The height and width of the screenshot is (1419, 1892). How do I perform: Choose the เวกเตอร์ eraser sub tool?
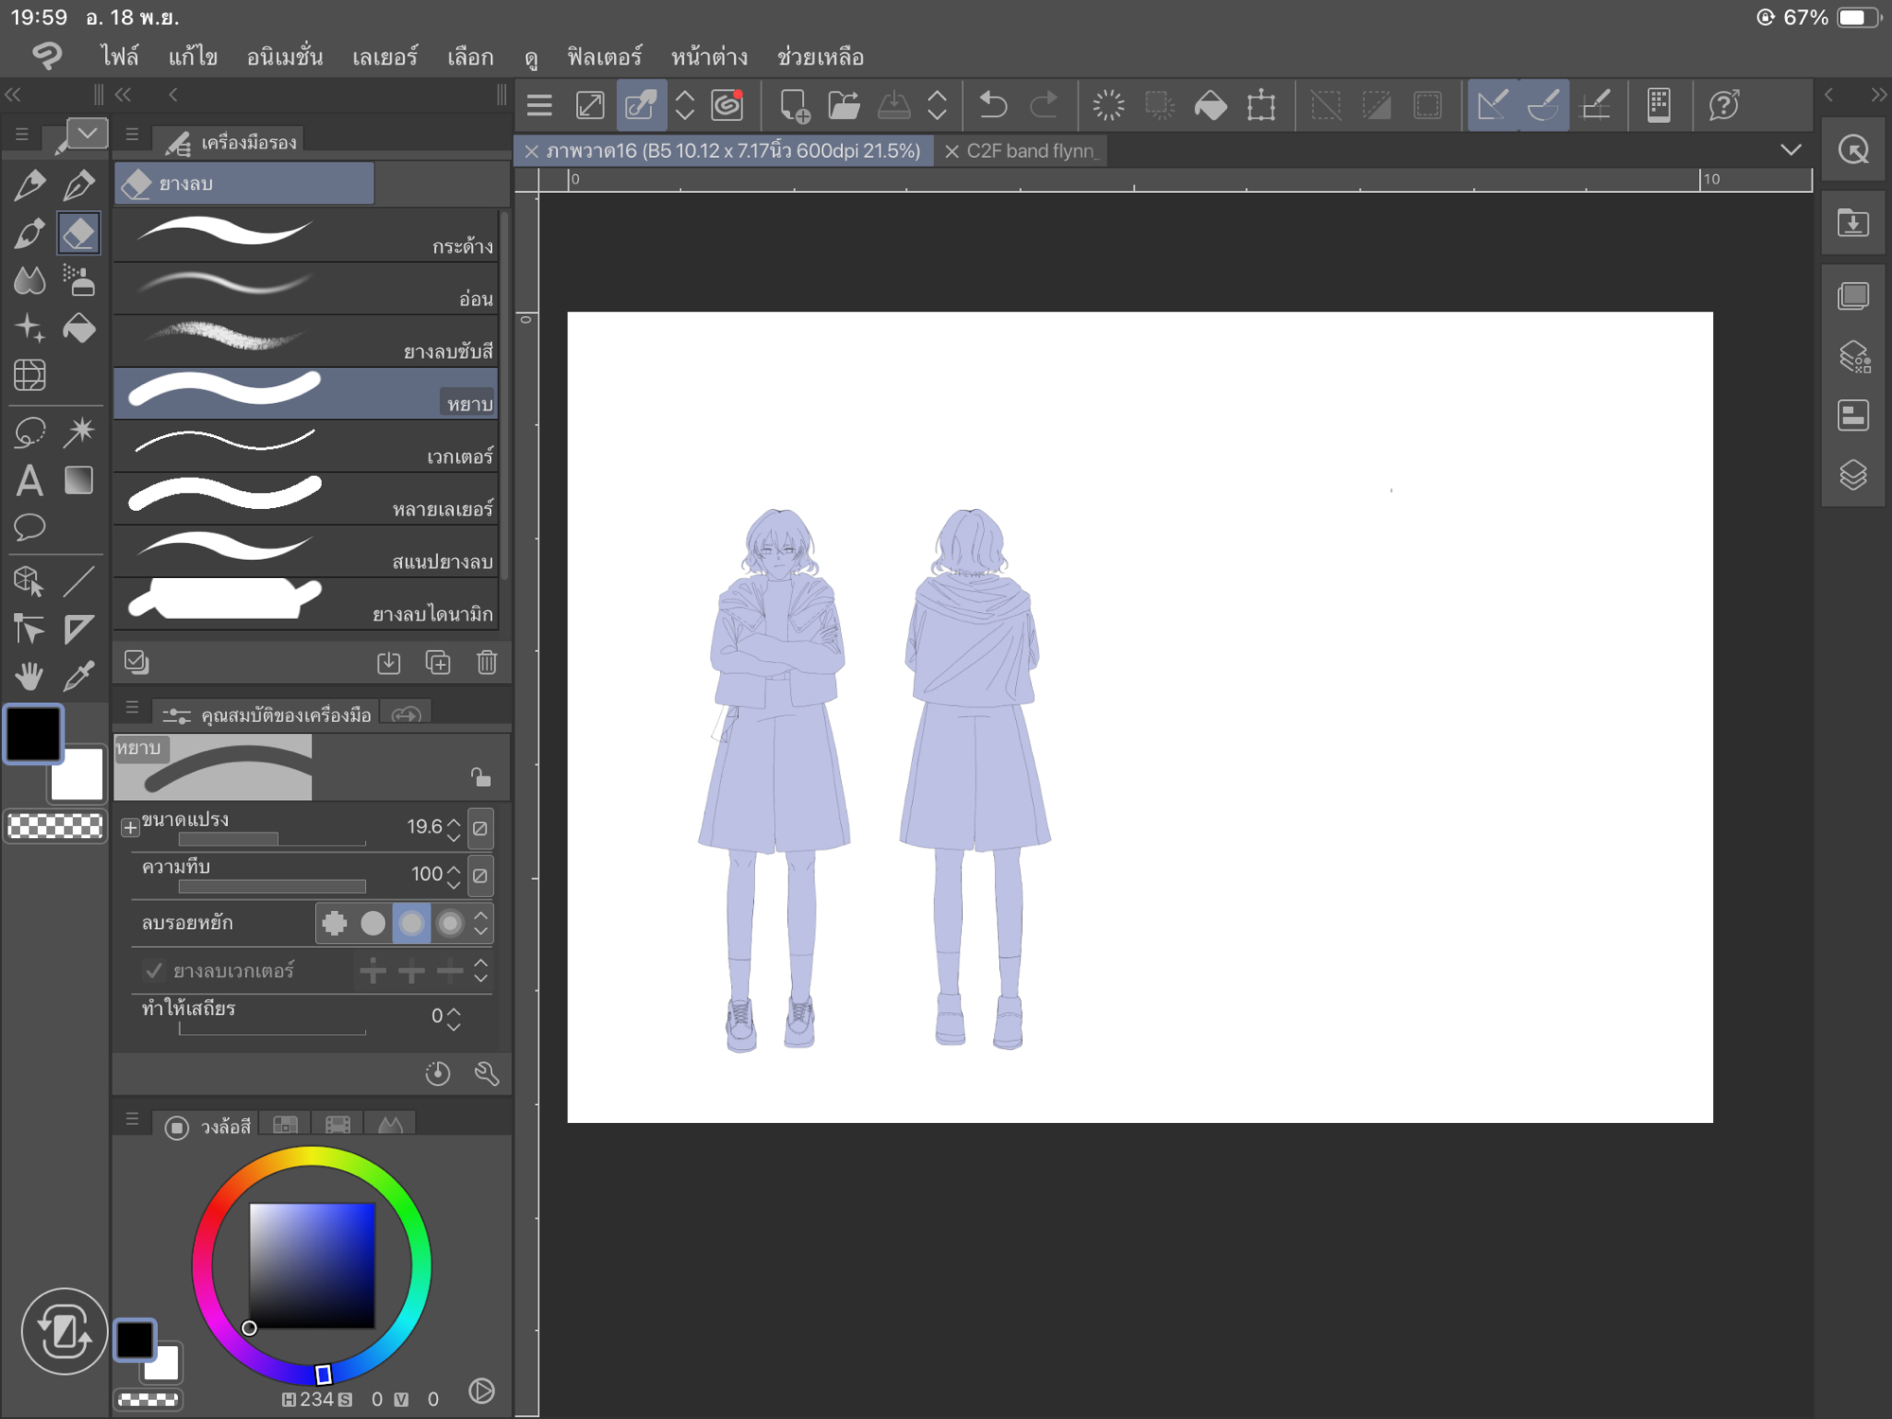(305, 447)
